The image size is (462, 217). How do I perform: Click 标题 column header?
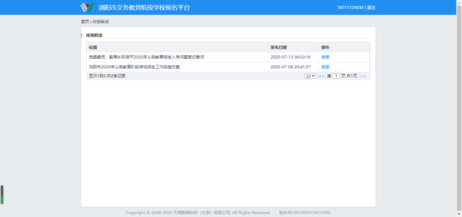[x=93, y=48]
